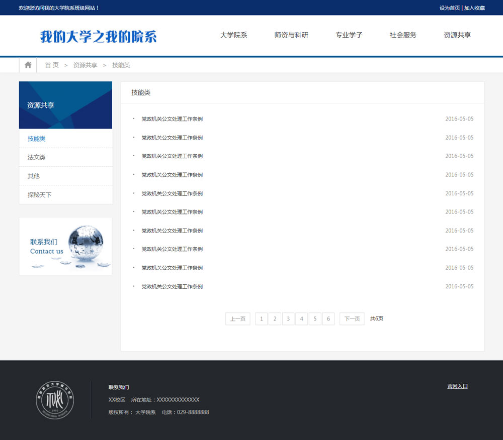Image resolution: width=503 pixels, height=440 pixels.
Task: Select 法文类 in the sidebar
Action: [66, 157]
